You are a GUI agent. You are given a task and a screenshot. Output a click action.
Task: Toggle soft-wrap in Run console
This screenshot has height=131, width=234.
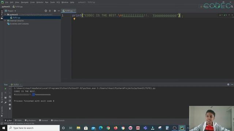pyautogui.click(x=10, y=97)
